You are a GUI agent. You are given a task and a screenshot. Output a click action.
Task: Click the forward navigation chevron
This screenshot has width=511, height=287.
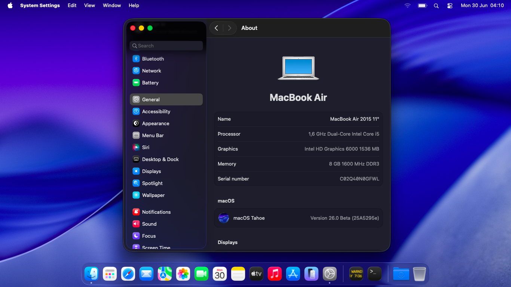tap(230, 28)
